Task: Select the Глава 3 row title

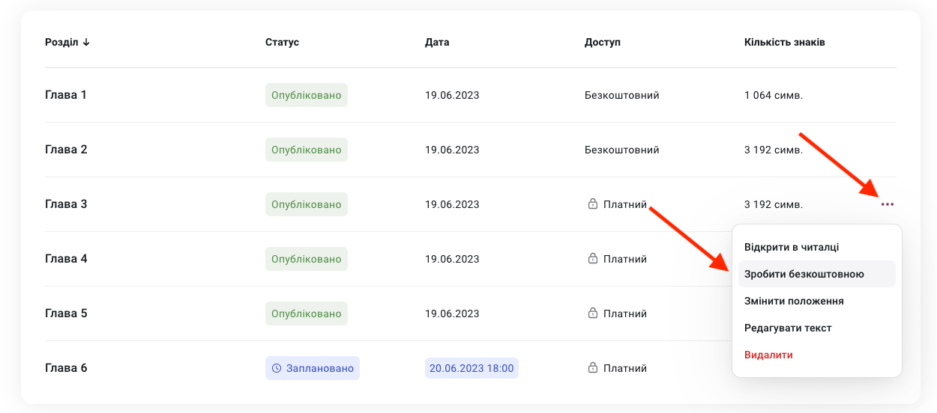Action: [x=66, y=204]
